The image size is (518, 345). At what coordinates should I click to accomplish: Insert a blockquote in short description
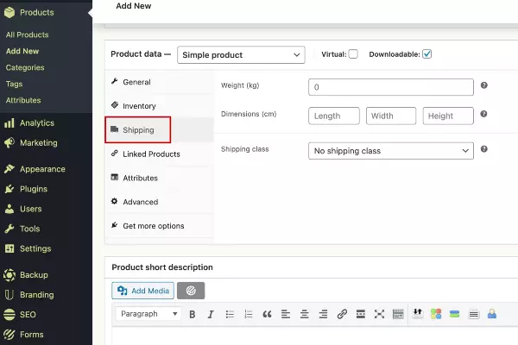[x=267, y=315]
